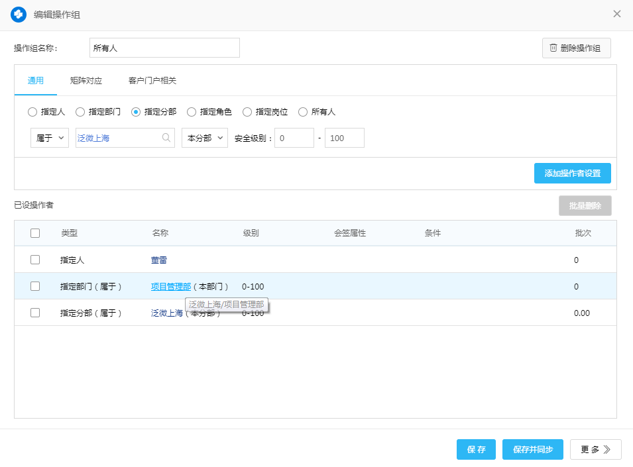633x467 pixels.
Task: Tick the checkbox for the 董雷 row
Action: coord(35,260)
